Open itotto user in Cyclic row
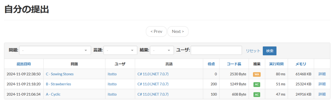The image size is (333, 102). tap(112, 94)
